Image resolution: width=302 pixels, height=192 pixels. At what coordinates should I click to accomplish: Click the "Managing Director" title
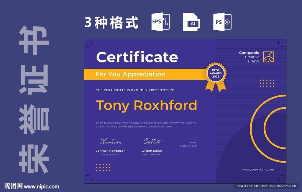click(x=111, y=155)
